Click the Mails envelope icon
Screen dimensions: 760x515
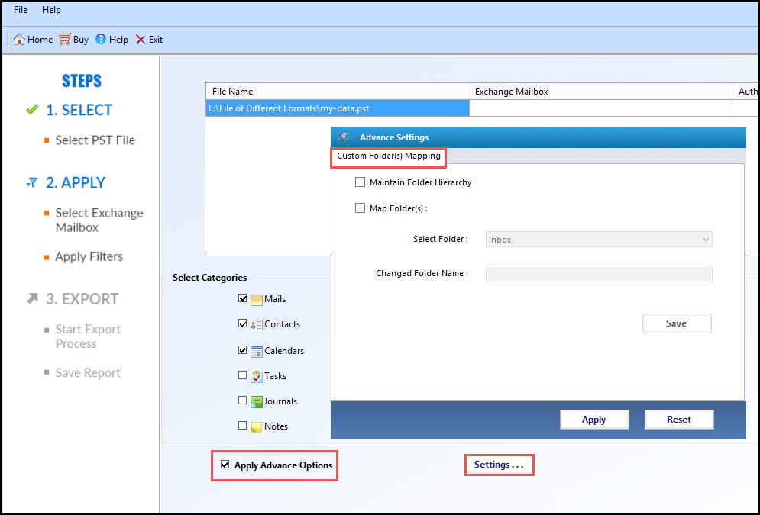tap(257, 300)
